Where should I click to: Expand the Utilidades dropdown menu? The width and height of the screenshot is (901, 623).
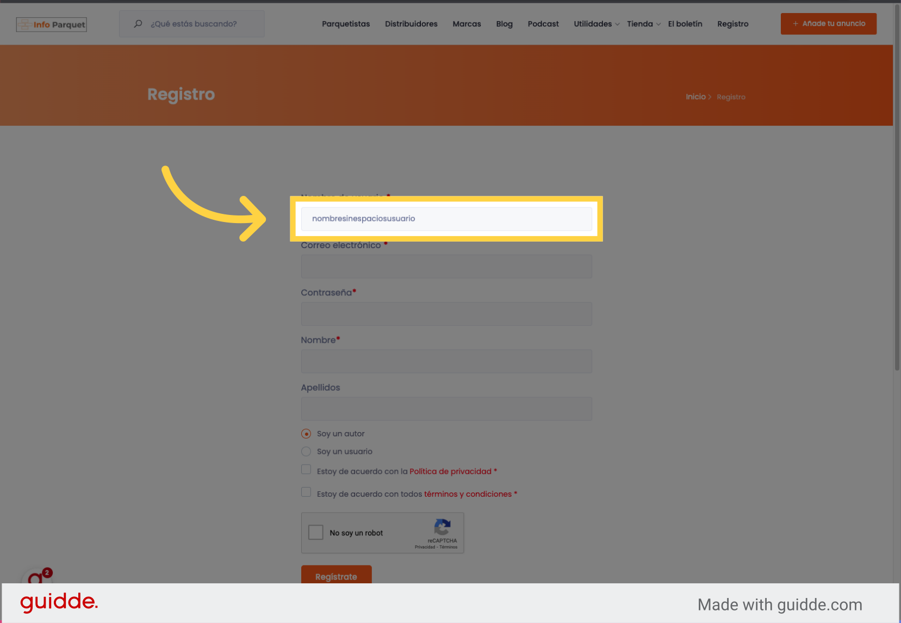(596, 24)
